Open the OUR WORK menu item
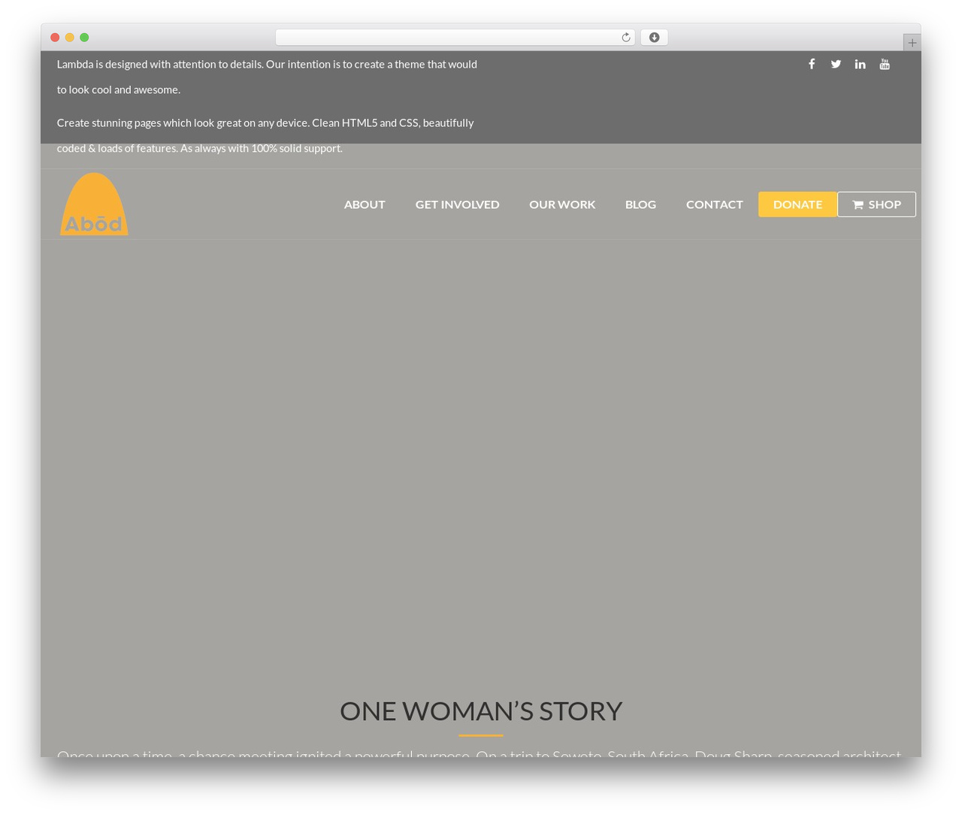The image size is (962, 815). coord(562,205)
